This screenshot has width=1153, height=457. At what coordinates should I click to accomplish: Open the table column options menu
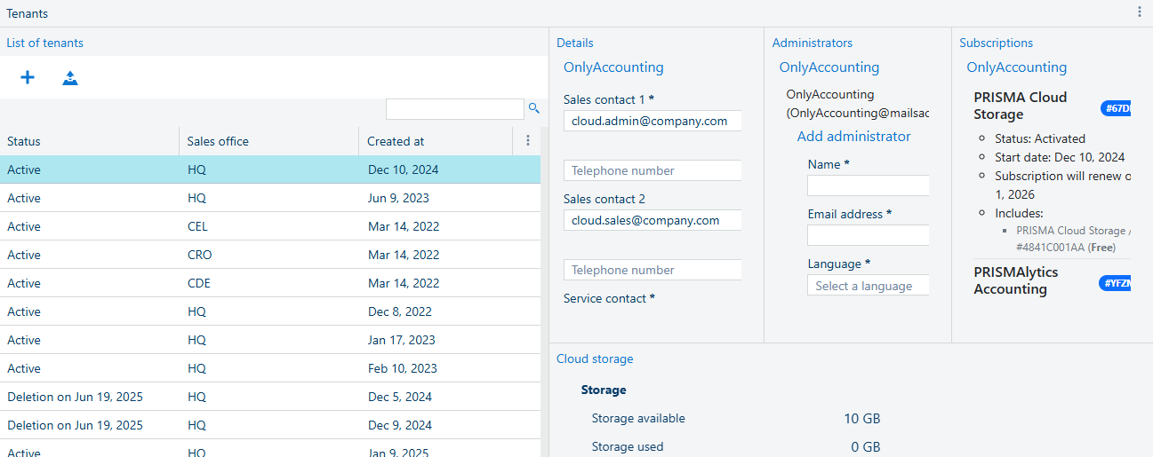click(528, 141)
